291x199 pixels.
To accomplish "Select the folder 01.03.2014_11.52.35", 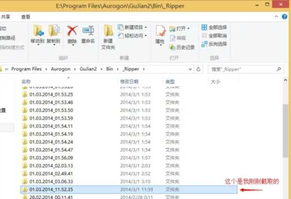I will [51, 189].
